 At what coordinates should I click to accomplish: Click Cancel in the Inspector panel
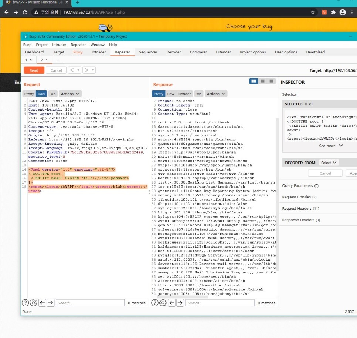(325, 173)
